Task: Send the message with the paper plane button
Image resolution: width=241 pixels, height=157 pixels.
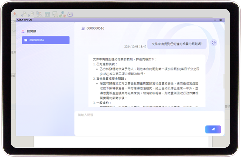Action: tap(213, 129)
